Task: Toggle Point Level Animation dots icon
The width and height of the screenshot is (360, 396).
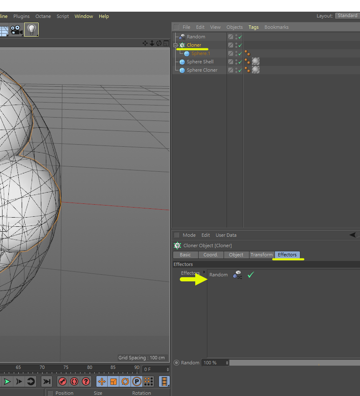Action: pos(149,381)
